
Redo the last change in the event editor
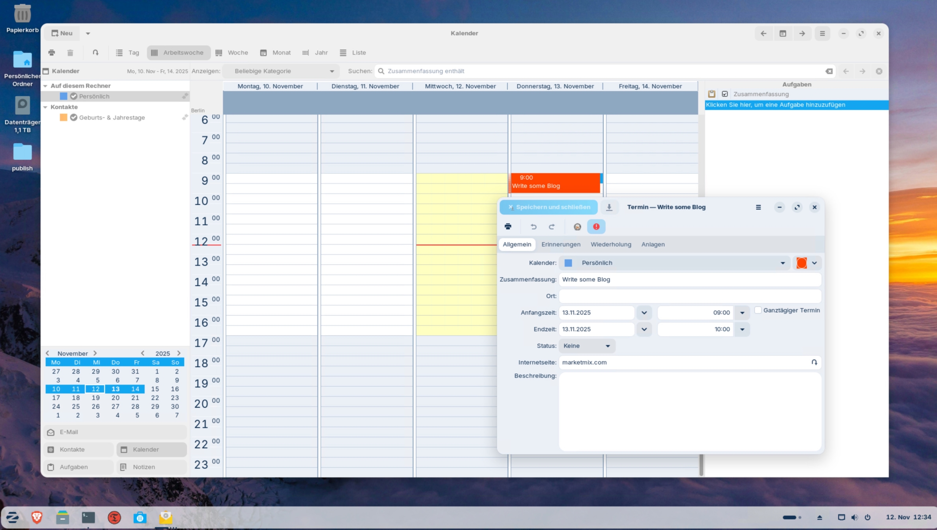(x=552, y=226)
